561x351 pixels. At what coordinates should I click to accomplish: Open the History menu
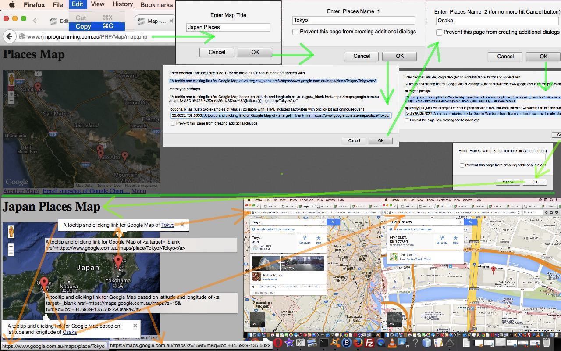coord(123,4)
